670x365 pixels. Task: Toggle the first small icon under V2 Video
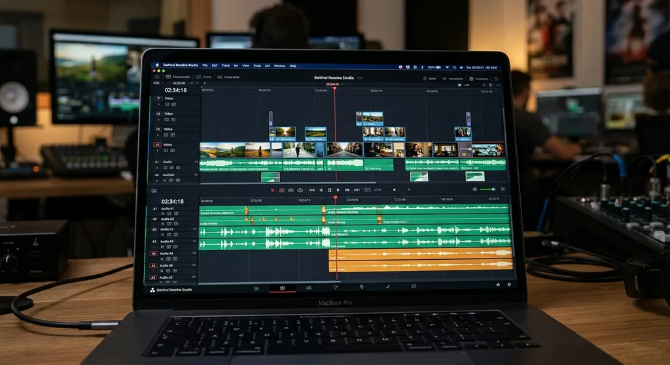coord(167,120)
